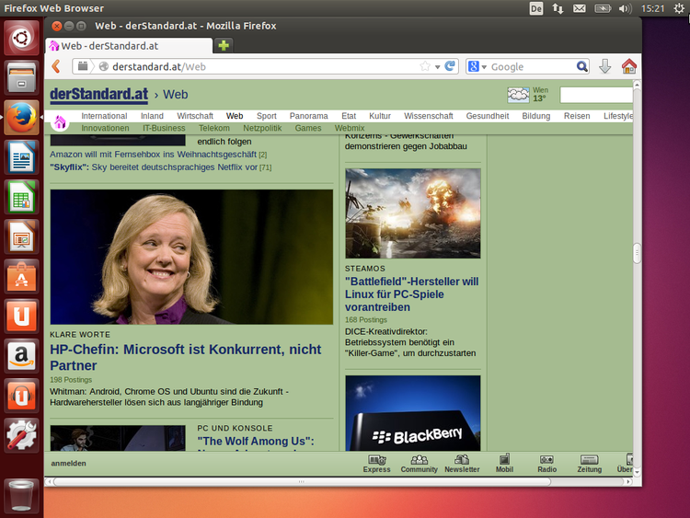
Task: Open the keyboard layout 'De' indicator menu
Action: coord(536,8)
